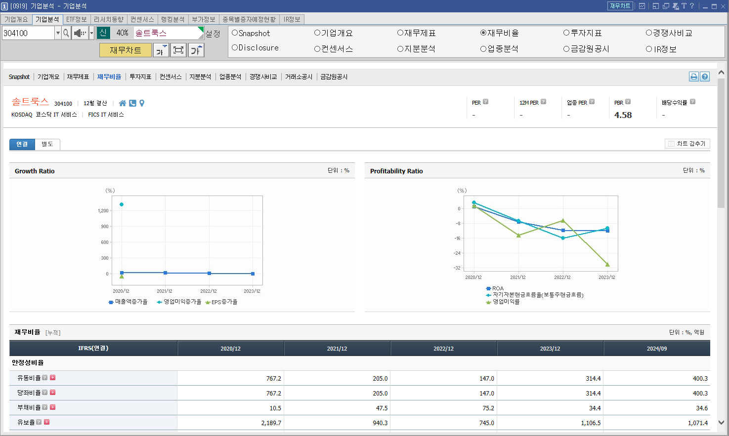Screen dimensions: 729x436
Task: Click the 재무차트 button in the title bar
Action: point(620,6)
